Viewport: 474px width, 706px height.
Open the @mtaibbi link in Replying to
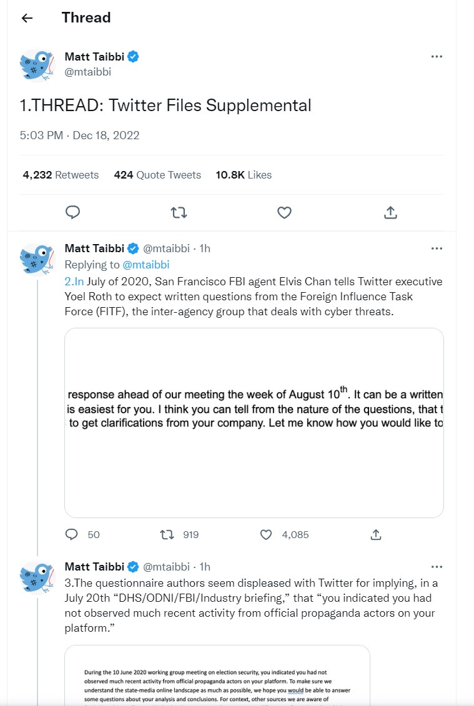(146, 265)
